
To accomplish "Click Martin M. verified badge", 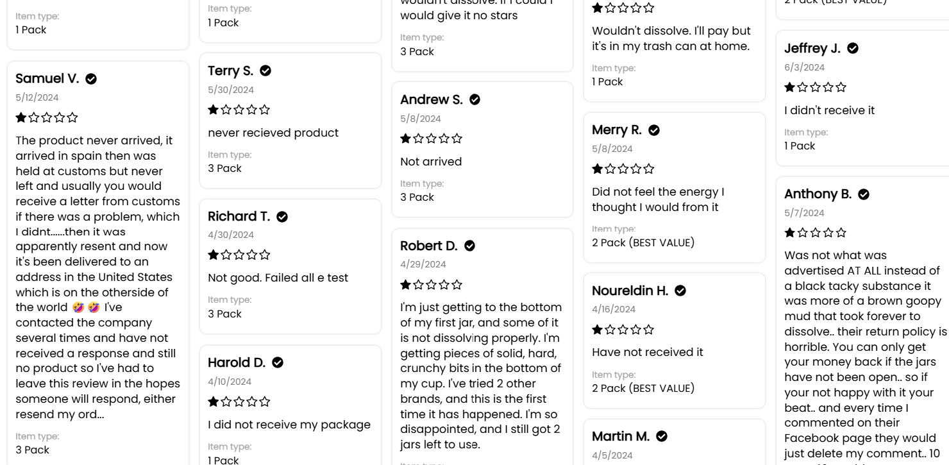I will tap(662, 436).
